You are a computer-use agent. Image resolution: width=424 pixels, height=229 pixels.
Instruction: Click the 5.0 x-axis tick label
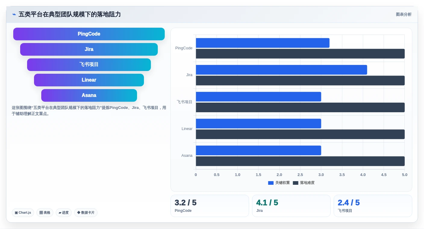point(404,175)
